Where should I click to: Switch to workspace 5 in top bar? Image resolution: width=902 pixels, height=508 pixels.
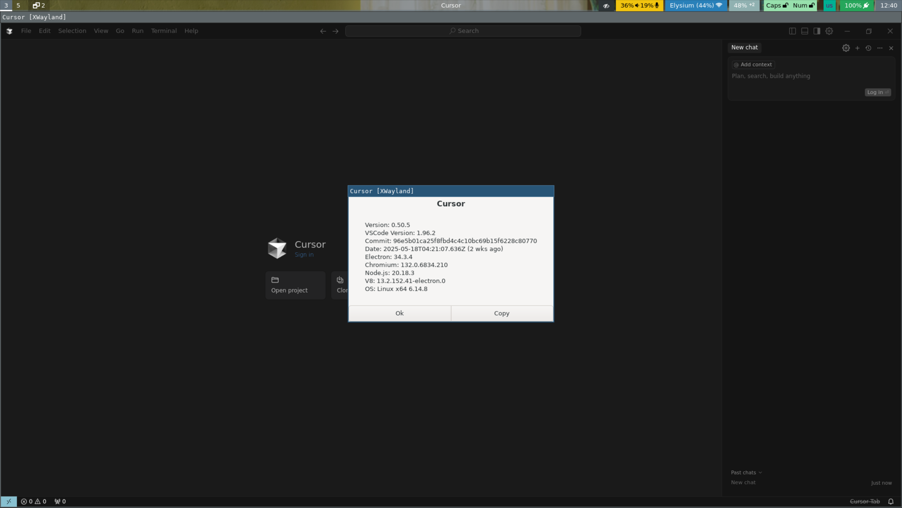tap(18, 5)
